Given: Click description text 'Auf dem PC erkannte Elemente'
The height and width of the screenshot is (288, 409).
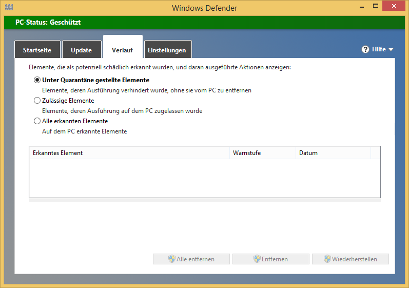Looking at the screenshot, I should click(x=85, y=131).
